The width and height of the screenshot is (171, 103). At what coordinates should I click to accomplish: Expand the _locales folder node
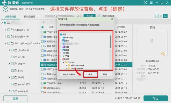pos(9,50)
